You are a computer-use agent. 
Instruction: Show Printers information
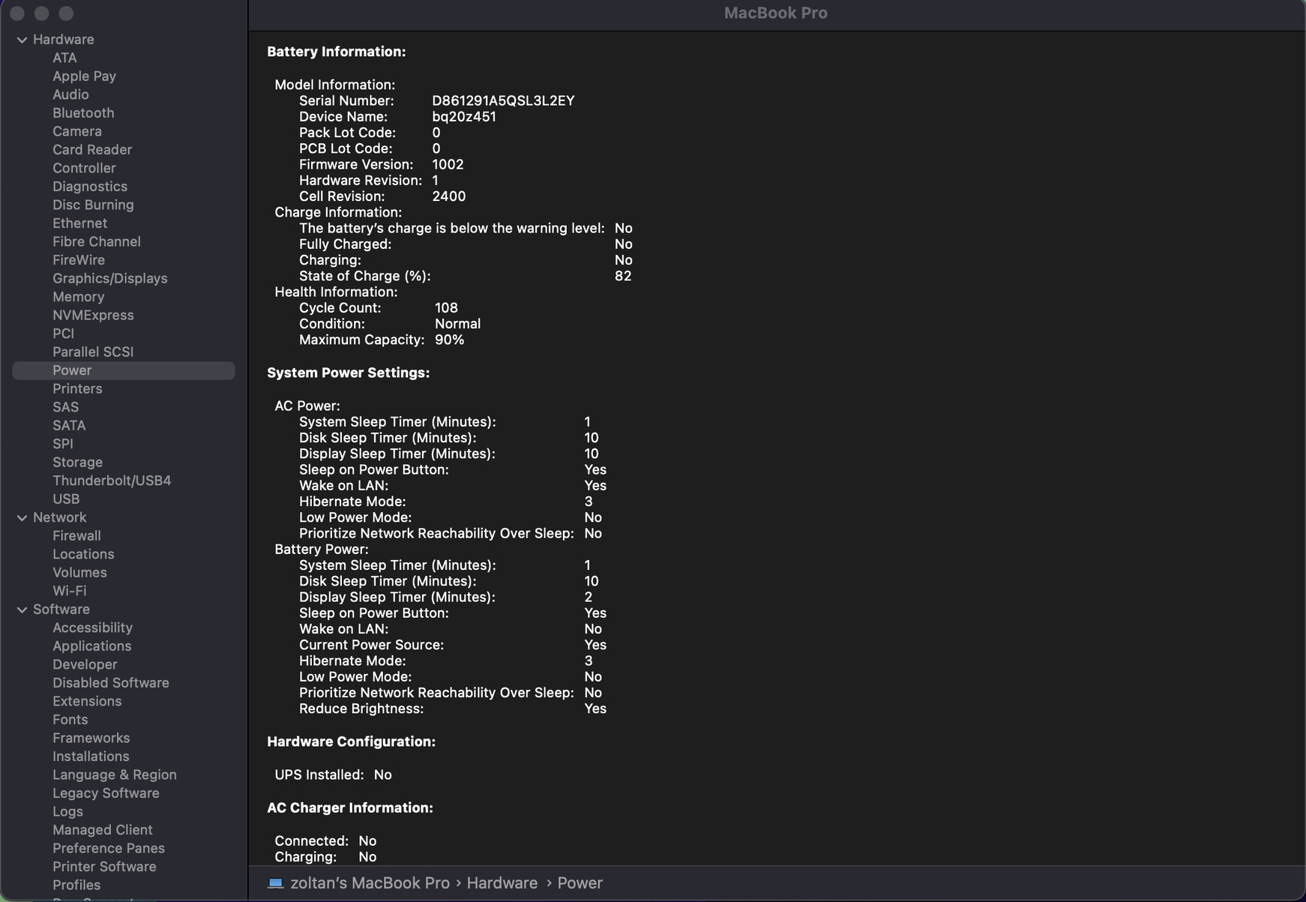(77, 388)
